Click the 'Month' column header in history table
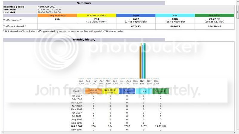239x134 pixels. [x=77, y=91]
